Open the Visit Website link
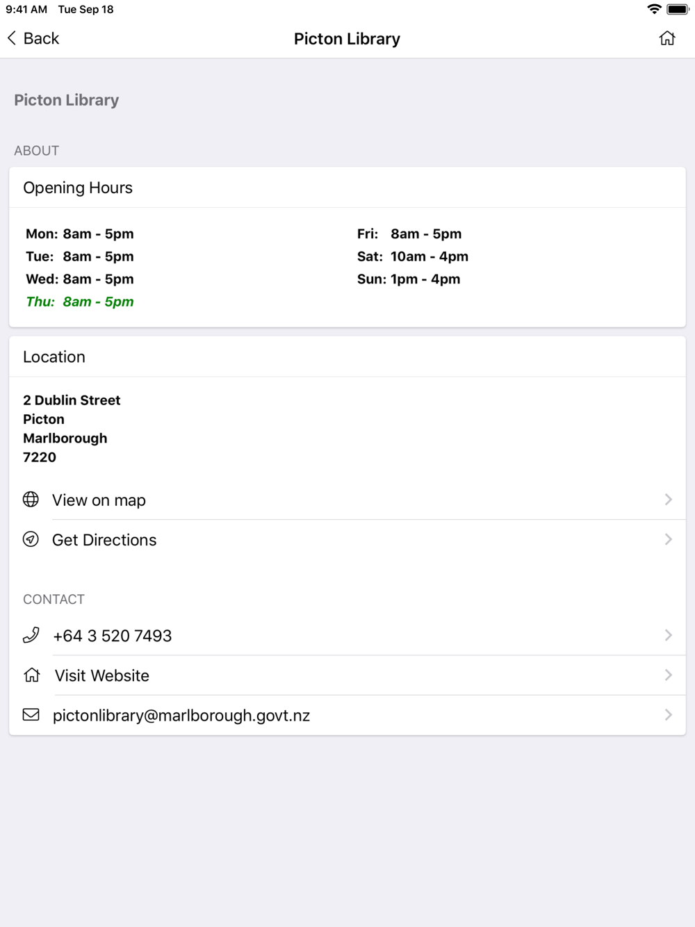The image size is (695, 927). coord(347,675)
